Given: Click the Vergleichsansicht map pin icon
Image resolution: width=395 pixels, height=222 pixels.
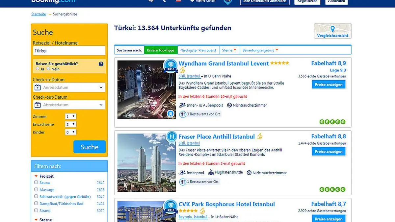Looking at the screenshot, I should pyautogui.click(x=332, y=29).
